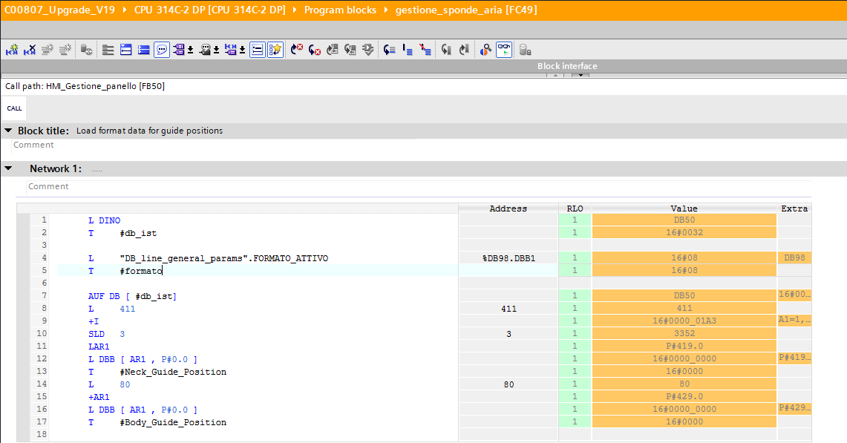Screen dimensions: 847x443
Task: Click the CALL instruction button
Action: 15,108
